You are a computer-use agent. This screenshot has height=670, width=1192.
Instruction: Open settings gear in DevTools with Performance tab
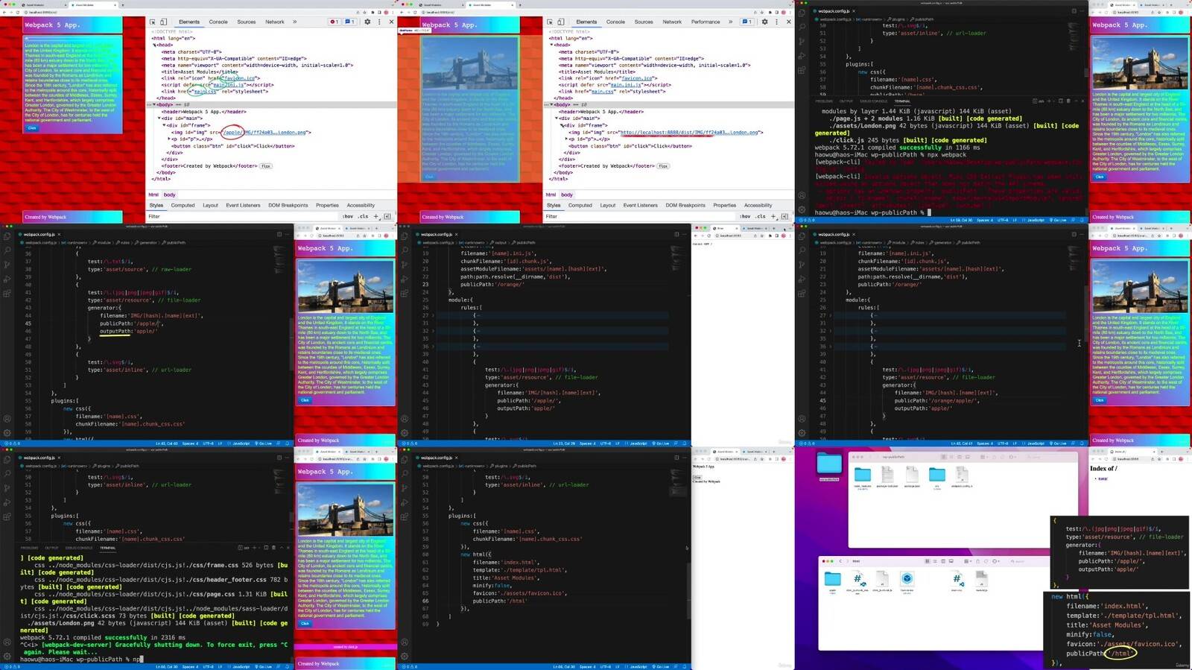coord(764,22)
